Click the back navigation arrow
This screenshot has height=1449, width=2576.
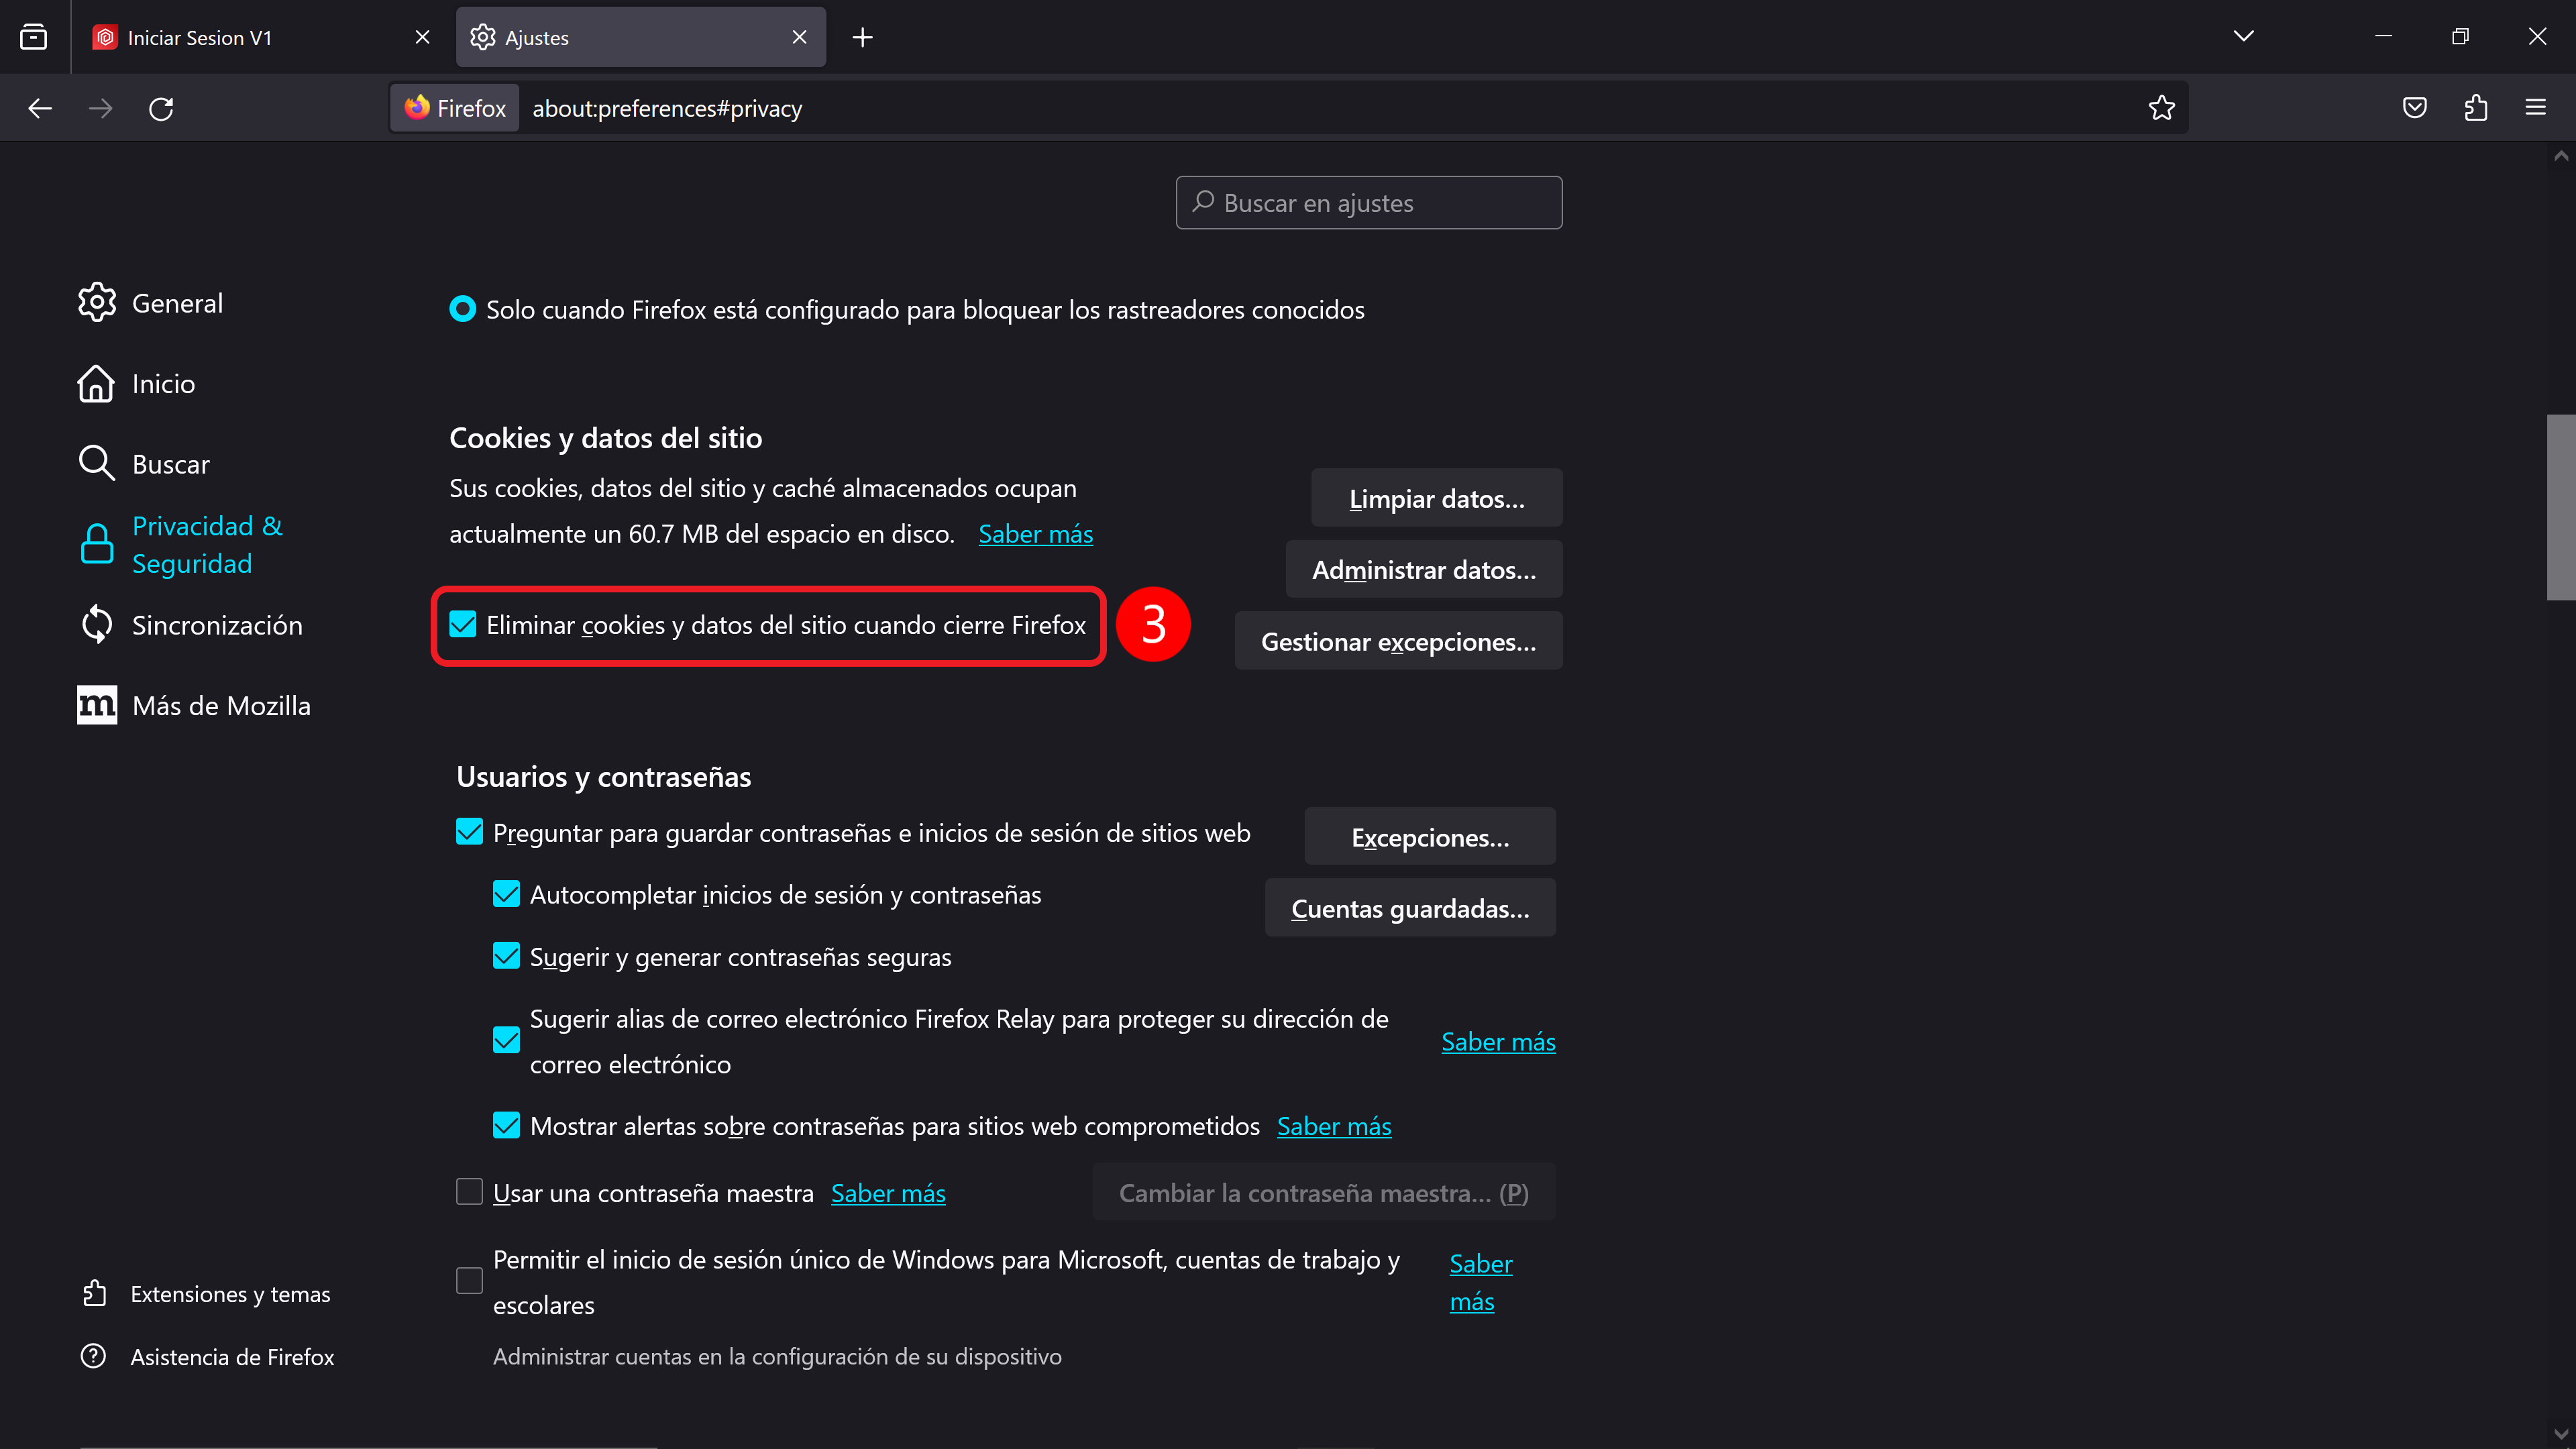click(40, 108)
